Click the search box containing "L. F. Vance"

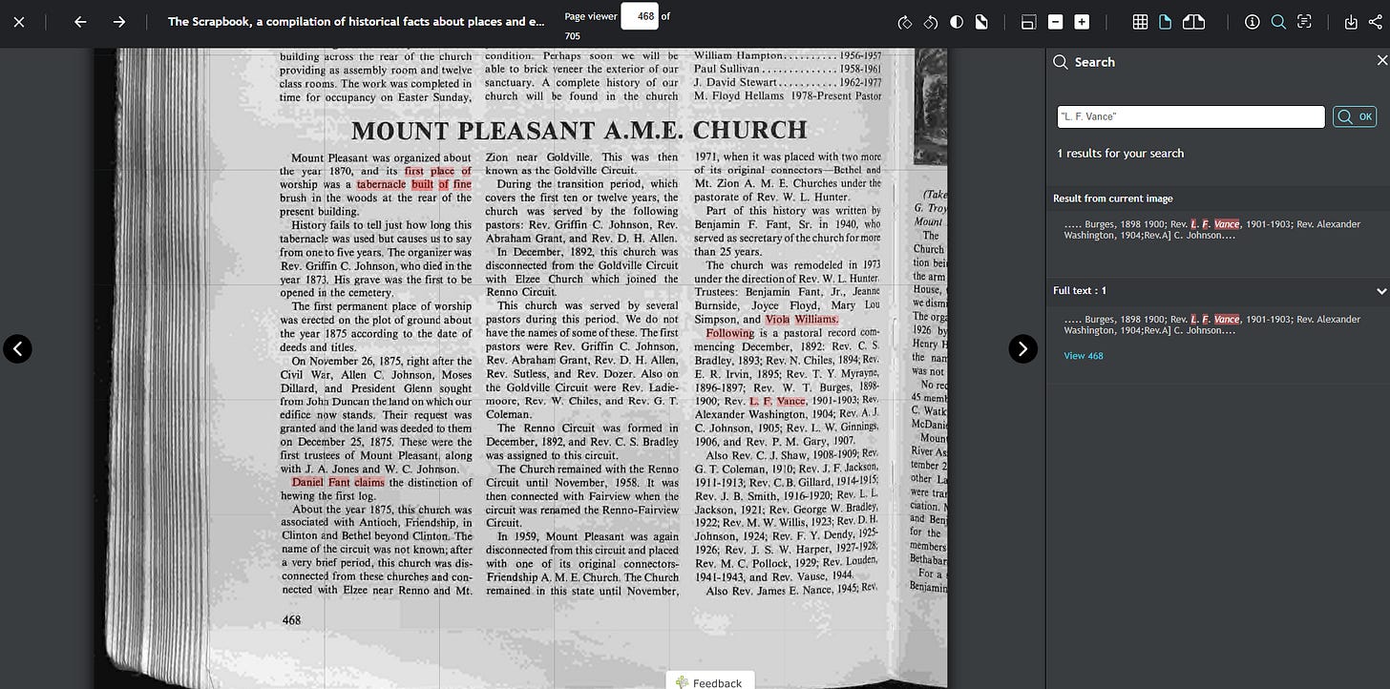point(1190,116)
